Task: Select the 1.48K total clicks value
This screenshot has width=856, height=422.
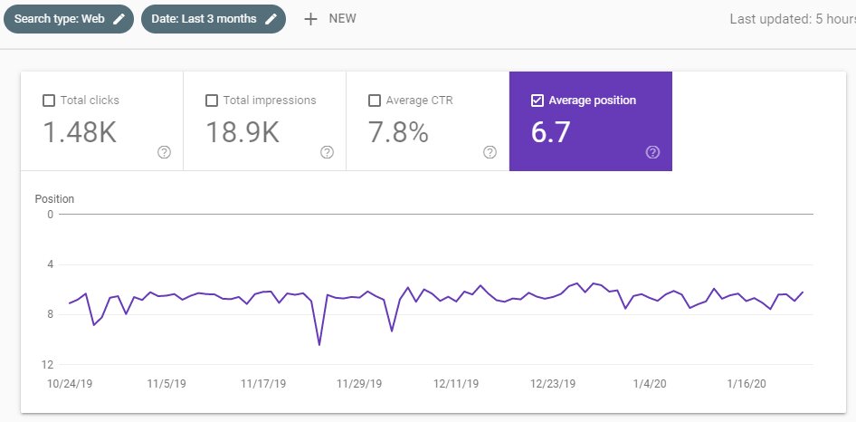Action: pyautogui.click(x=80, y=133)
